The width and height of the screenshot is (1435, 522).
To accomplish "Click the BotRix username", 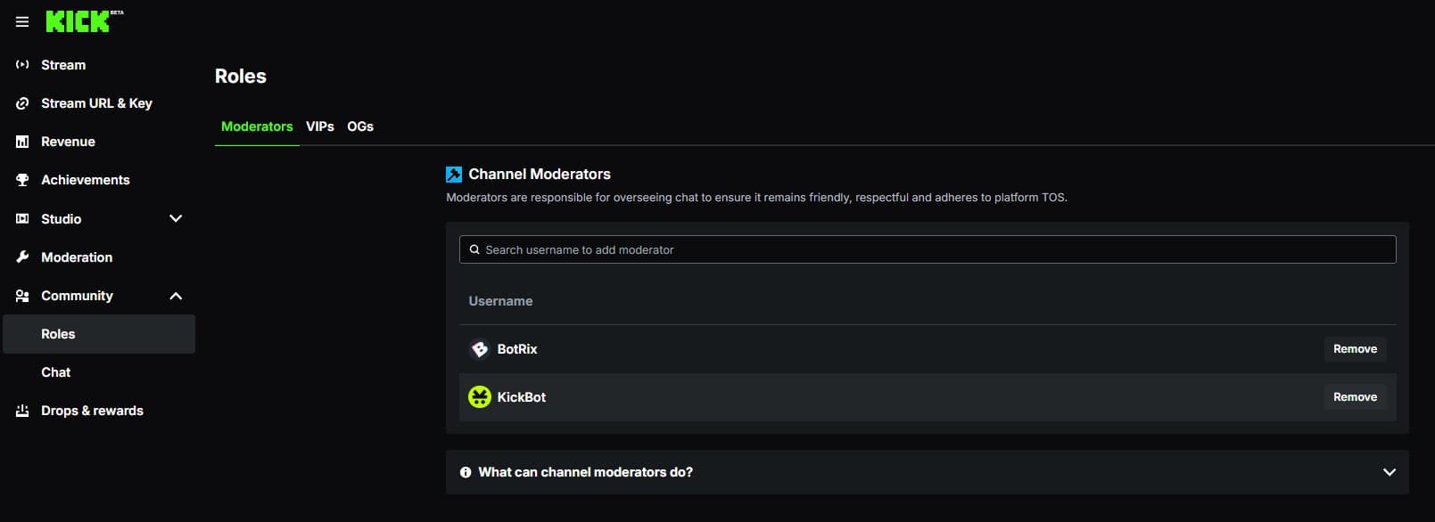I will coord(517,349).
